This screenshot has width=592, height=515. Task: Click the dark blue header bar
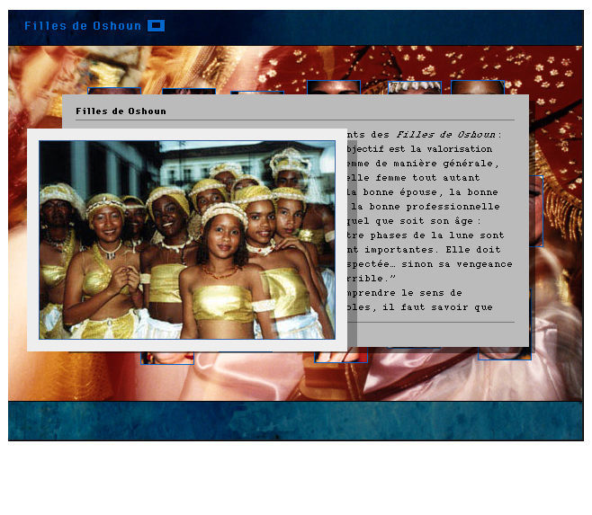pyautogui.click(x=360, y=27)
